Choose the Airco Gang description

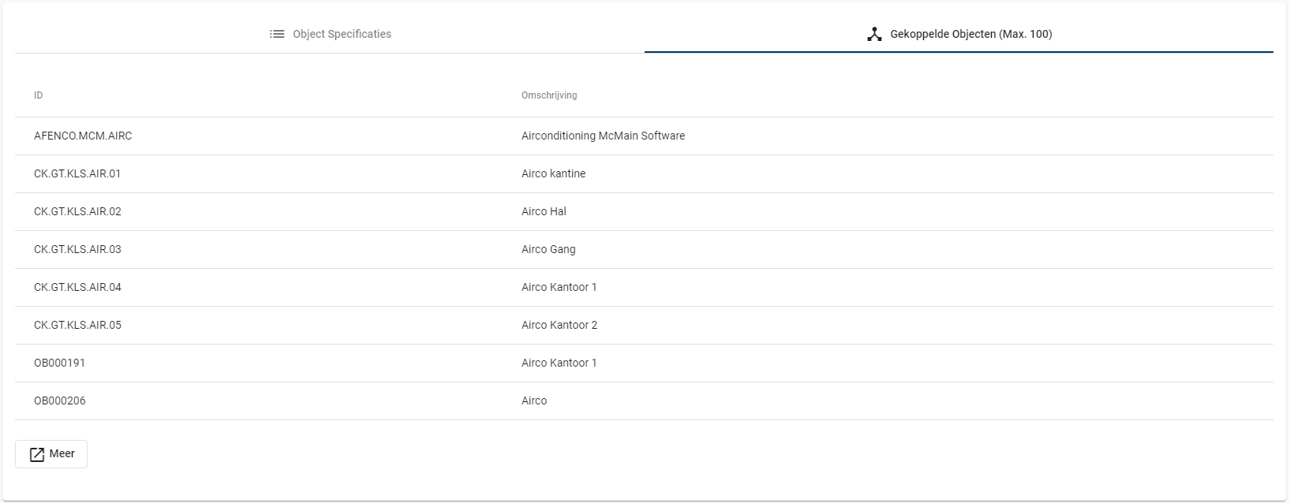(x=548, y=249)
